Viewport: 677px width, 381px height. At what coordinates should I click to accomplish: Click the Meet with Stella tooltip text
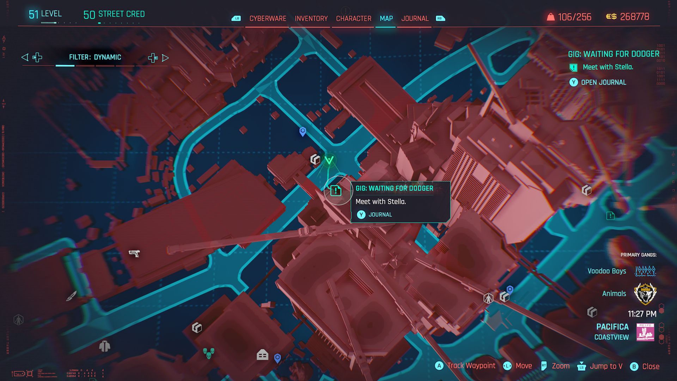click(x=380, y=201)
